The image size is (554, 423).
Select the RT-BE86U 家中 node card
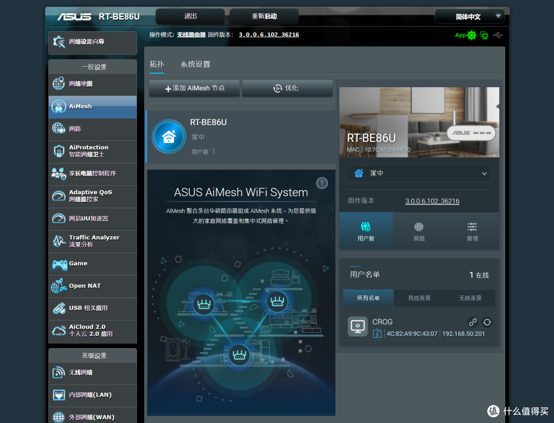click(241, 137)
